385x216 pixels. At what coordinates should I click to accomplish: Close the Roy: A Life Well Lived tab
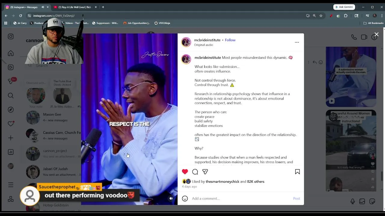(x=96, y=7)
